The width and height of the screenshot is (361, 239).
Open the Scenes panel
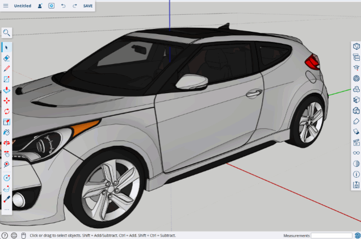click(x=356, y=142)
